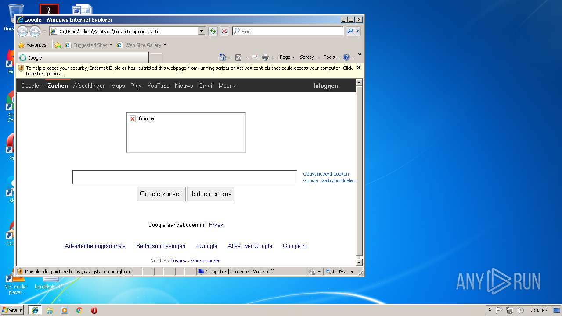Click the Bing search box

pos(288,31)
